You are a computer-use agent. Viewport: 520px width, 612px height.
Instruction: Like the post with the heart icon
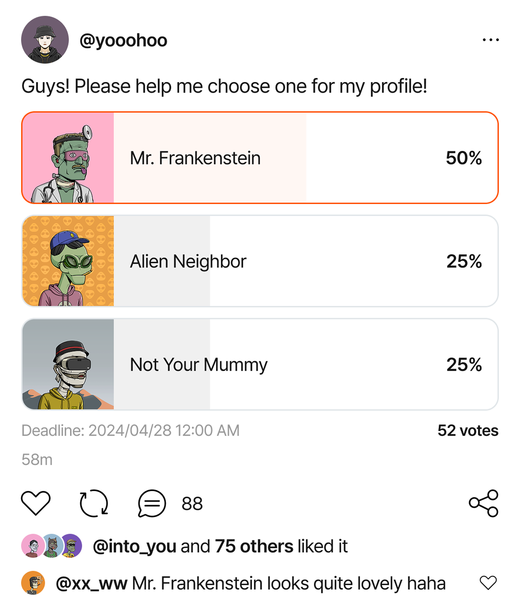[x=36, y=503]
